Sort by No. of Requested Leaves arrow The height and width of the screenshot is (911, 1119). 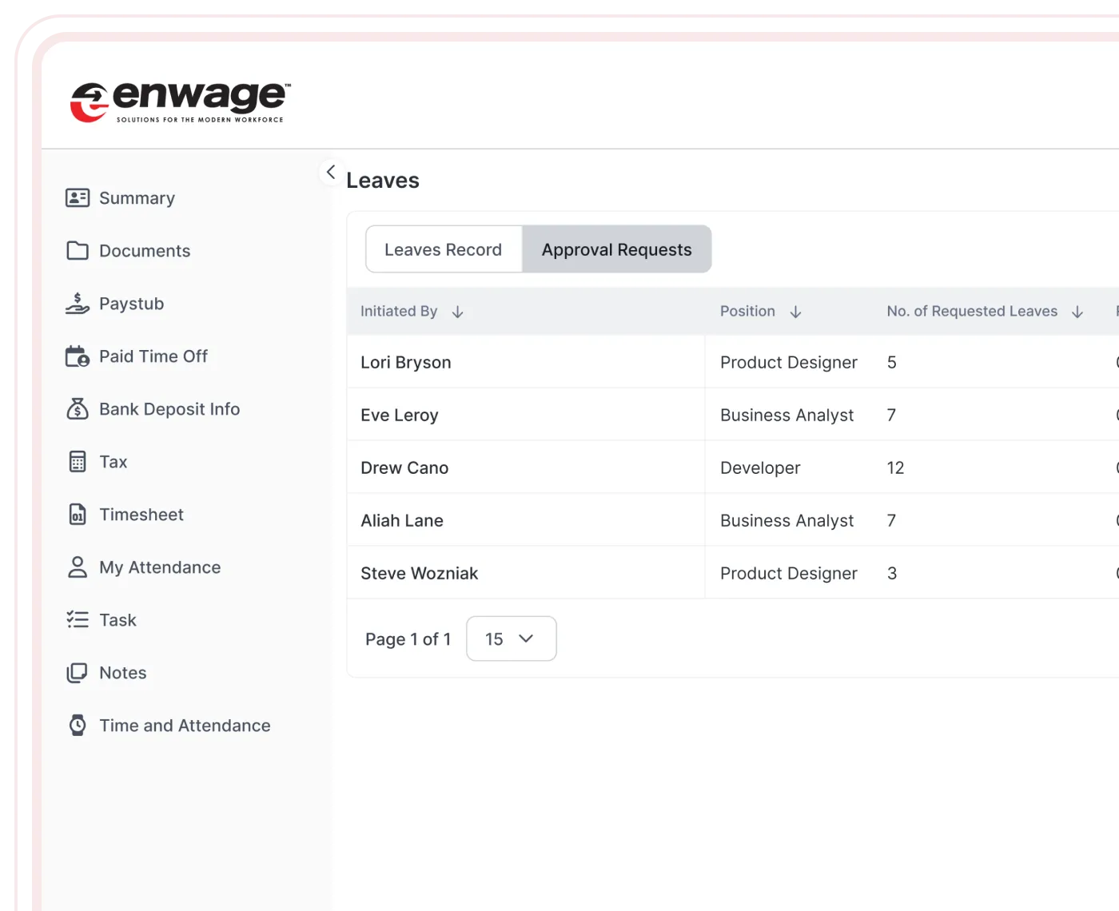point(1077,312)
